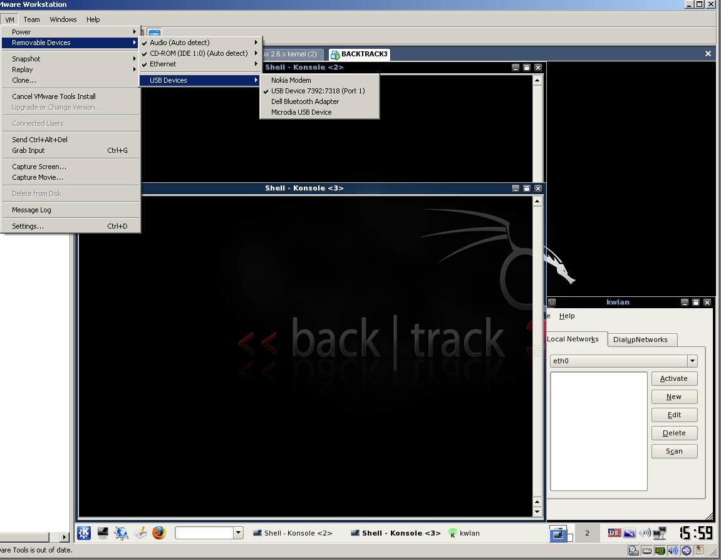This screenshot has height=560, width=721.
Task: Switch to DialupNetworks tab in kwlan
Action: pyautogui.click(x=642, y=340)
